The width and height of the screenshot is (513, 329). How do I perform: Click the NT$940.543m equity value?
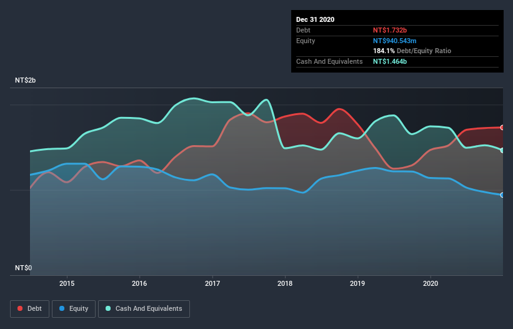pos(394,41)
